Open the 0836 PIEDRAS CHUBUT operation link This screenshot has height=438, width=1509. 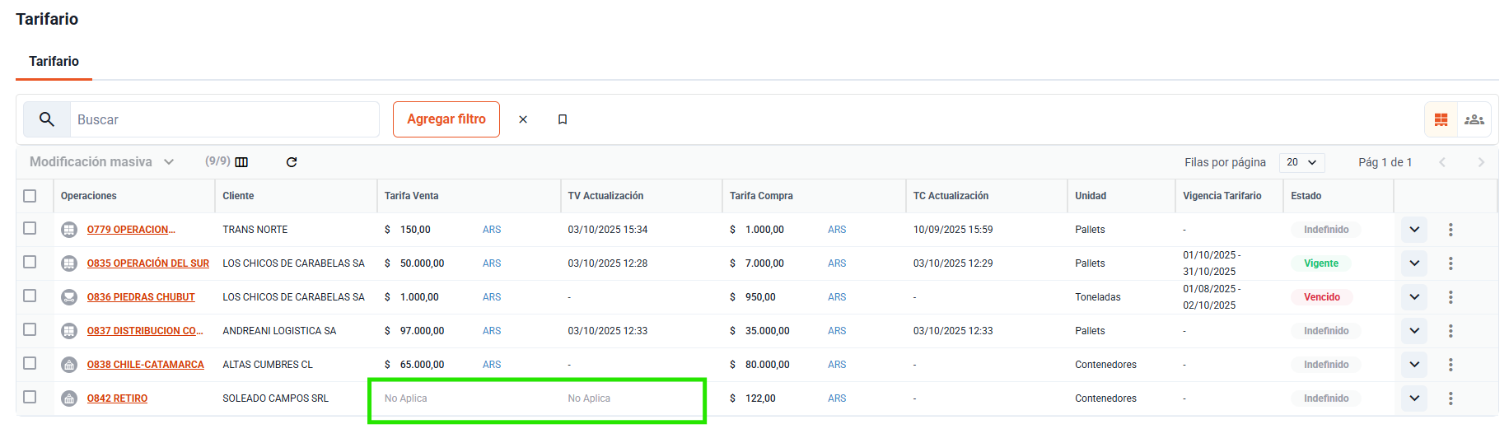coord(141,297)
